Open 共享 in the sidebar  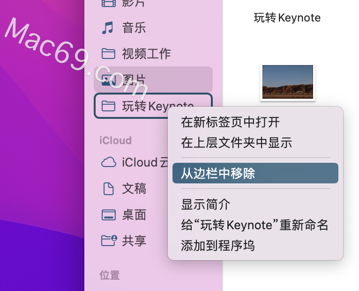(x=134, y=241)
